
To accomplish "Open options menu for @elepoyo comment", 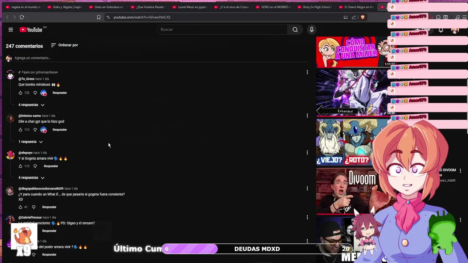I will (x=307, y=153).
